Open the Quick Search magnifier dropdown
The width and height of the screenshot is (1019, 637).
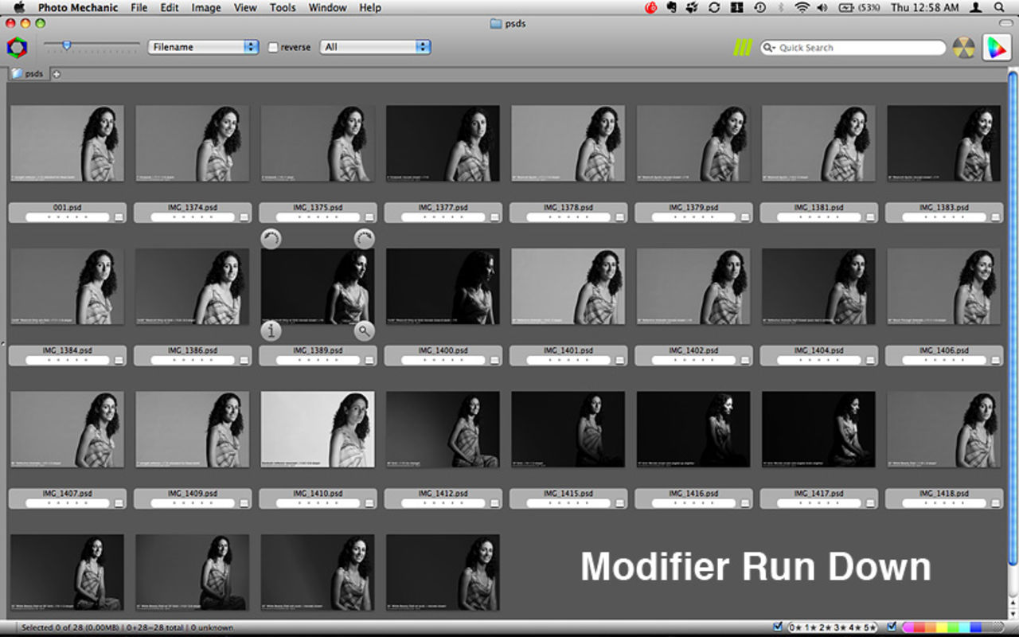tap(769, 48)
